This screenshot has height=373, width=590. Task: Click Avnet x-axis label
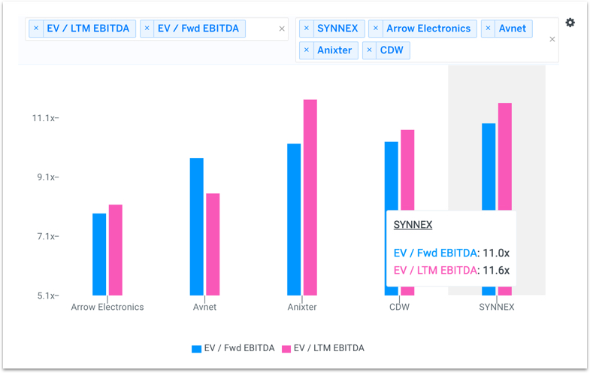(204, 307)
